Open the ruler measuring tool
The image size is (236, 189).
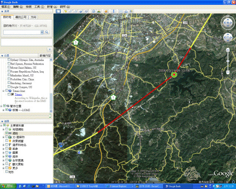click(114, 11)
